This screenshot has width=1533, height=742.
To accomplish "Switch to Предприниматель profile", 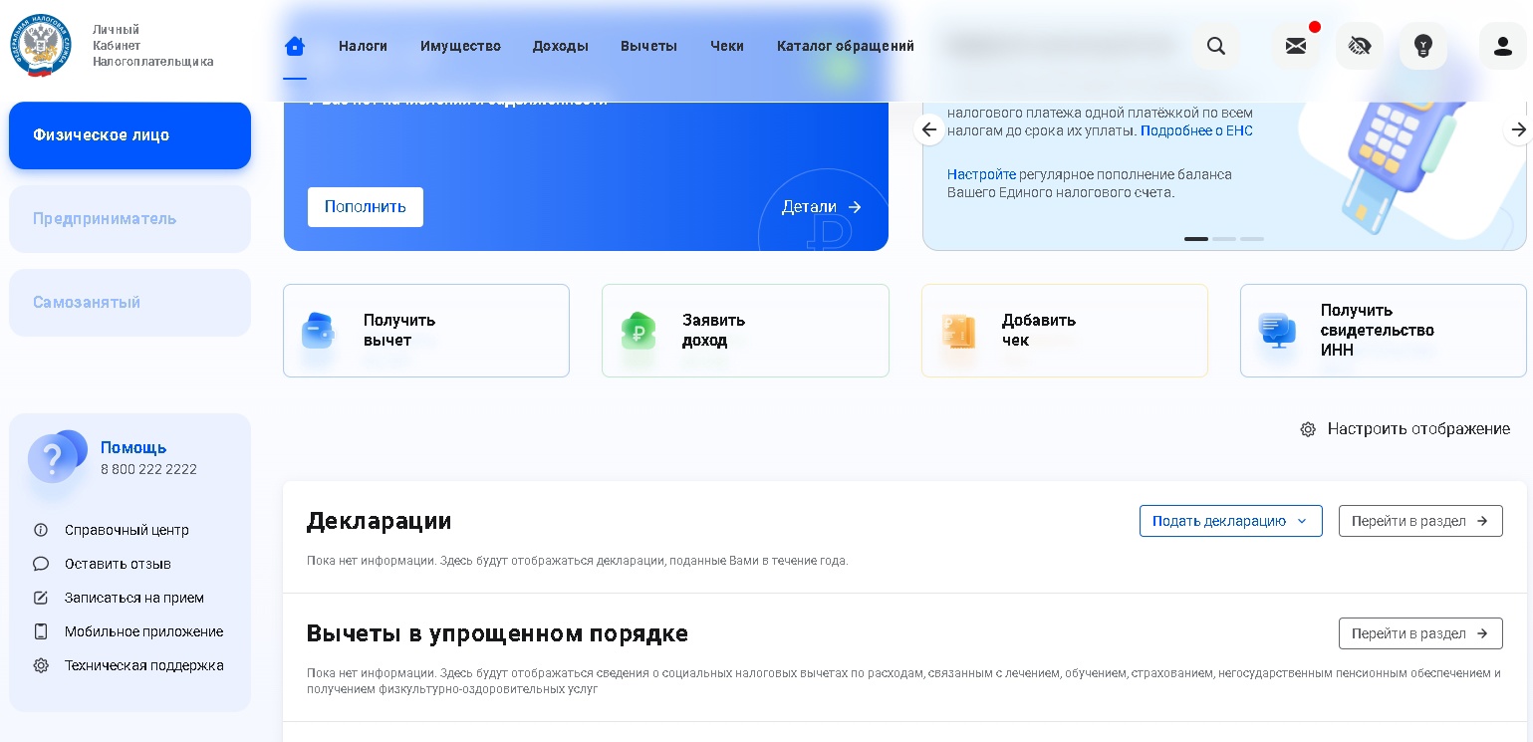I will pos(129,219).
